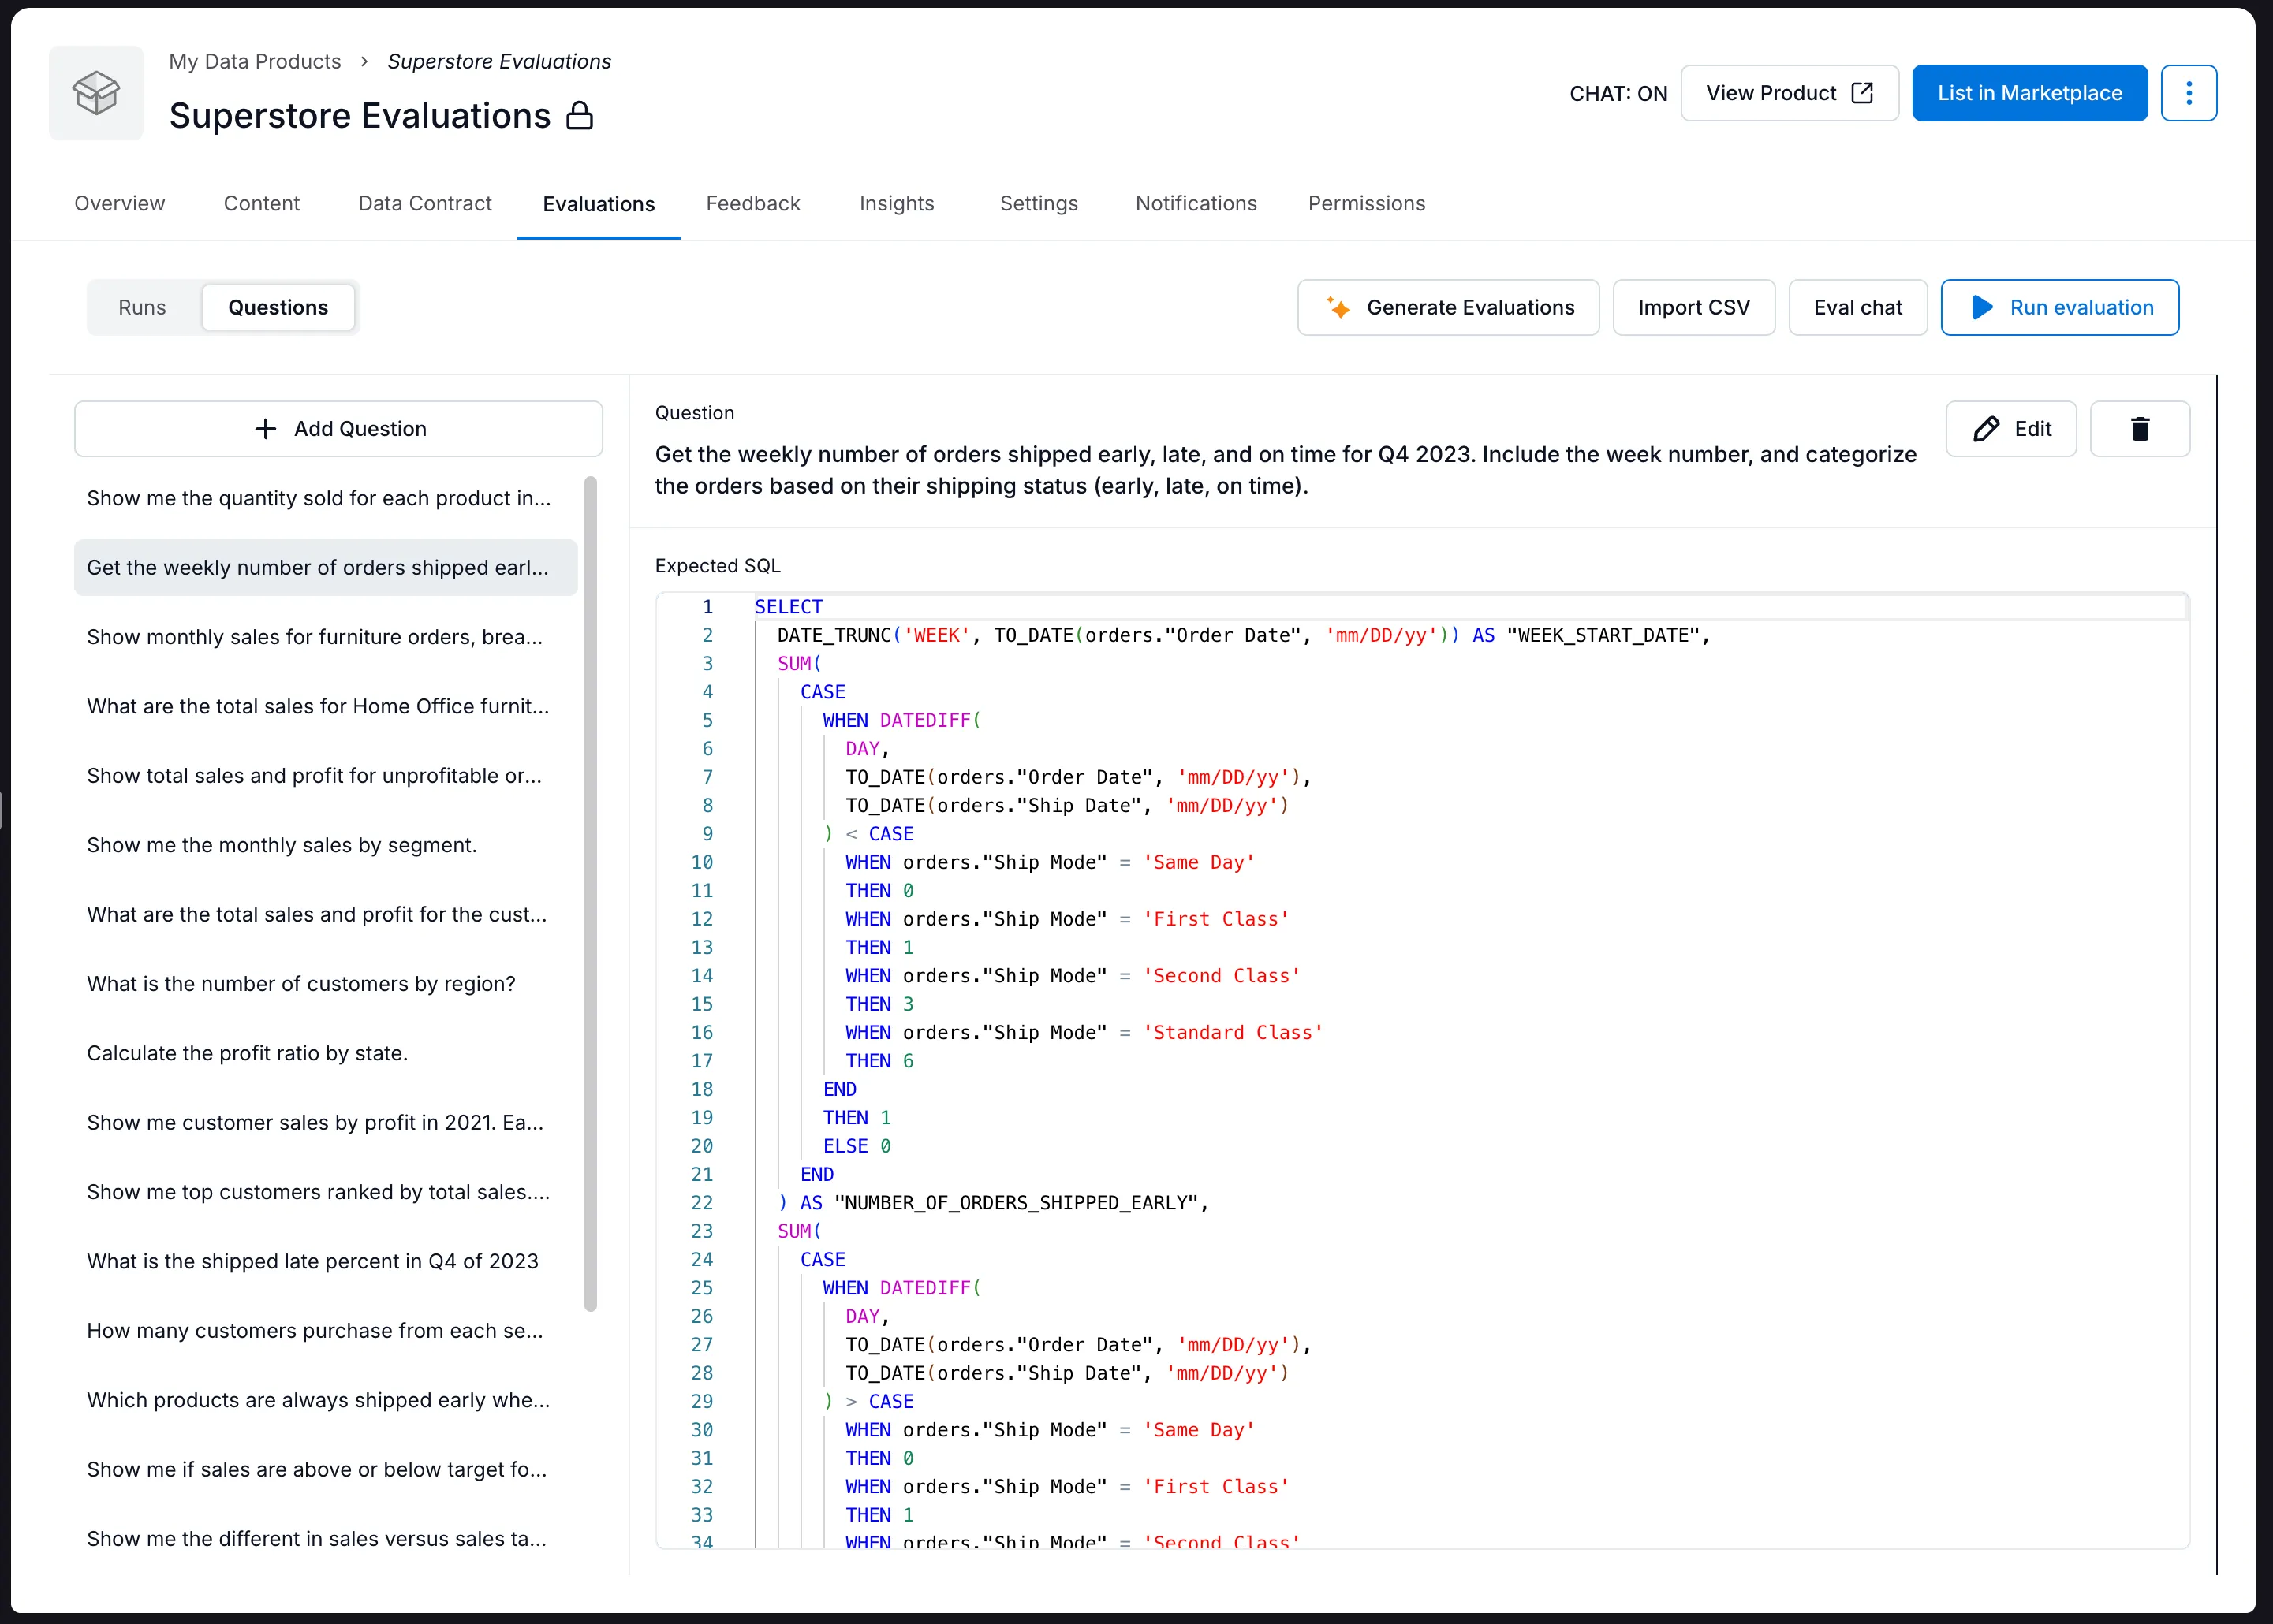Open the Settings tab
The height and width of the screenshot is (1624, 2273).
(1039, 203)
